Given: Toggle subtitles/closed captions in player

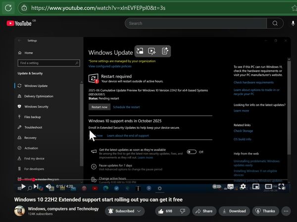Looking at the screenshot, I should click(230, 186).
